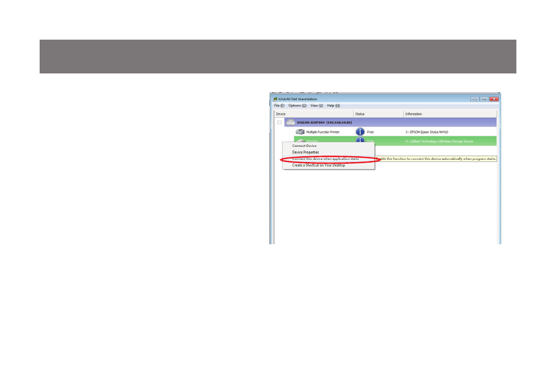Click the Information column header
Image resolution: width=556 pixels, height=387 pixels.
tap(451, 114)
